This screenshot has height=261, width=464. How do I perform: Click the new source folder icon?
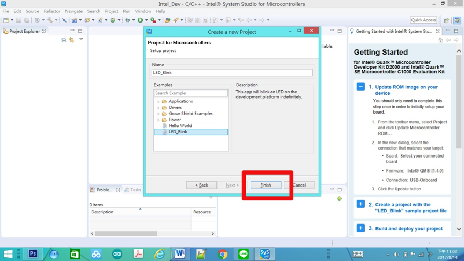(87, 20)
